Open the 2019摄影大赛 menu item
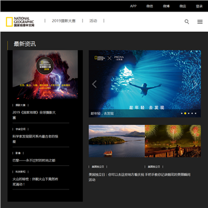 [x=64, y=21]
